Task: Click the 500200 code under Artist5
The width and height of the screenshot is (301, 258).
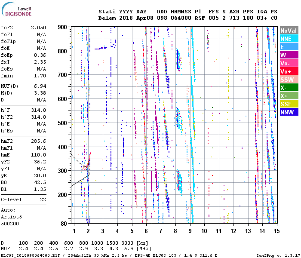Action: tap(10, 224)
